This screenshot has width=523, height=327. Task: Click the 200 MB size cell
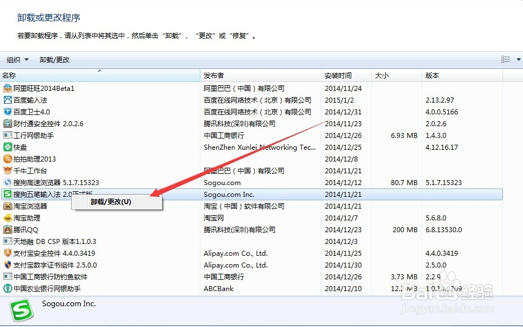click(x=405, y=229)
